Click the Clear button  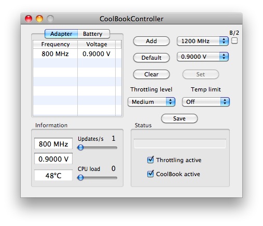151,74
